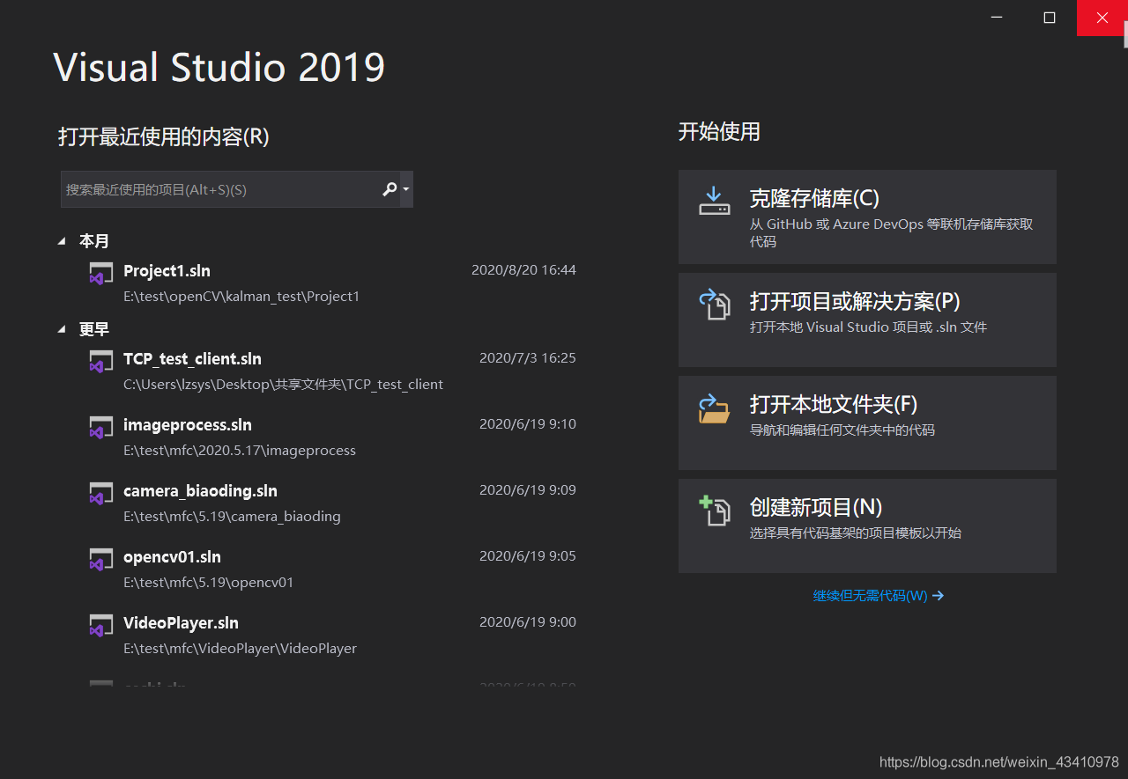Screen dimensions: 1128x779
Task: Click the opencv01.sln solution icon
Action: point(100,560)
